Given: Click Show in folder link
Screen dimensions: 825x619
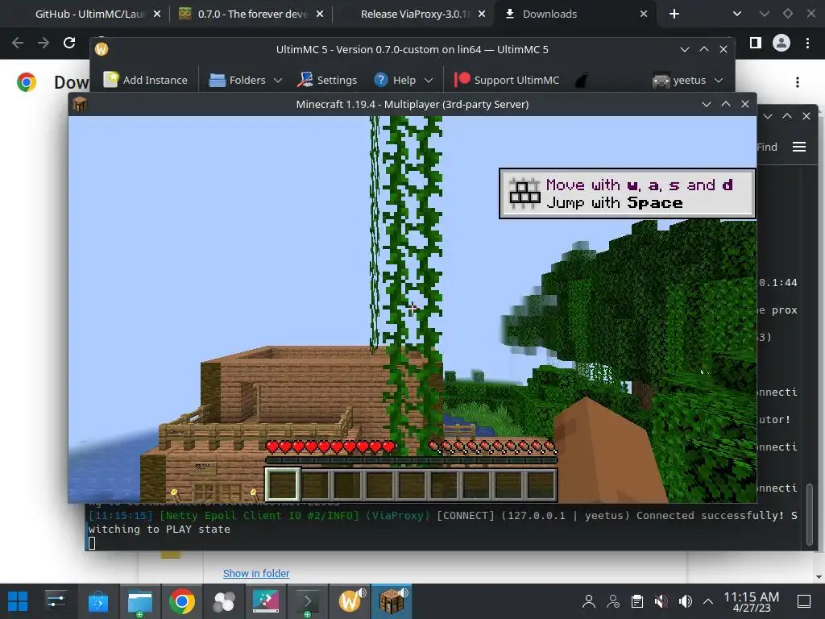Looking at the screenshot, I should pyautogui.click(x=255, y=573).
